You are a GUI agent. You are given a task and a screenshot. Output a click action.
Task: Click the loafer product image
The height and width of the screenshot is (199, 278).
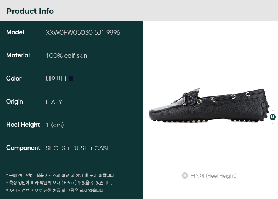click(x=209, y=105)
